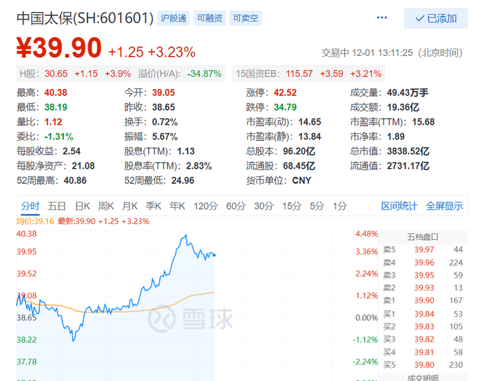485x381 pixels.
Task: Click the 委比 -1.31% value
Action: (59, 137)
